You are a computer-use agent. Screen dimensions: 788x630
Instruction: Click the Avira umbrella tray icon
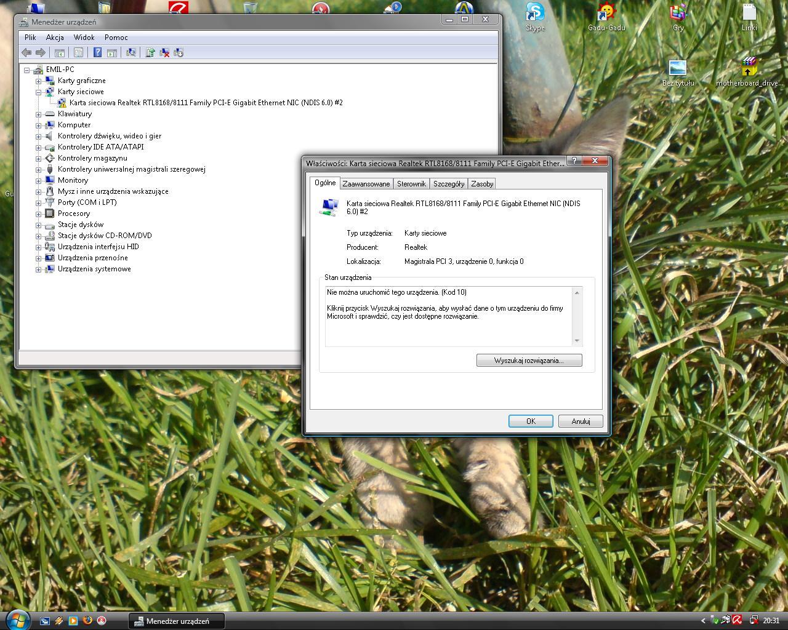click(737, 620)
